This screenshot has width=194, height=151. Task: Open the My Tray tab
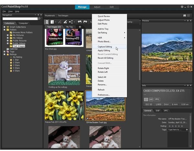click(70, 27)
